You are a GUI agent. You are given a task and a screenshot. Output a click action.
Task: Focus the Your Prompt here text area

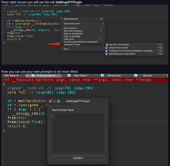[x=78, y=133]
